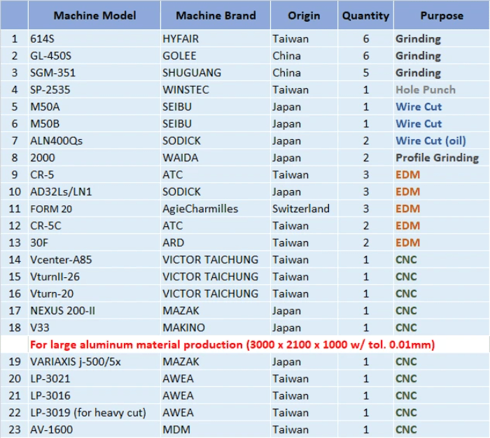The image size is (490, 438).
Task: Select the GL-450S model cell
Action: point(94,55)
